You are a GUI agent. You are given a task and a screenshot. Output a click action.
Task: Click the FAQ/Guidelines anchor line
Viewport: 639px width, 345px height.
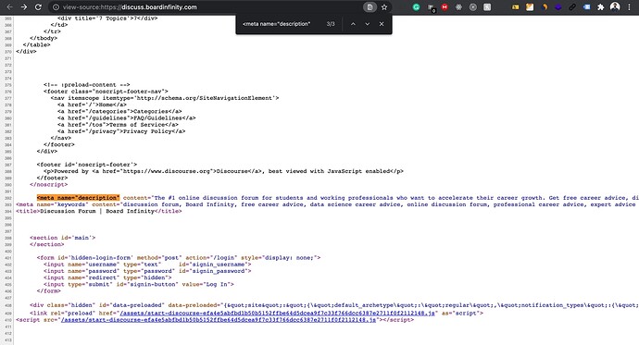127,118
